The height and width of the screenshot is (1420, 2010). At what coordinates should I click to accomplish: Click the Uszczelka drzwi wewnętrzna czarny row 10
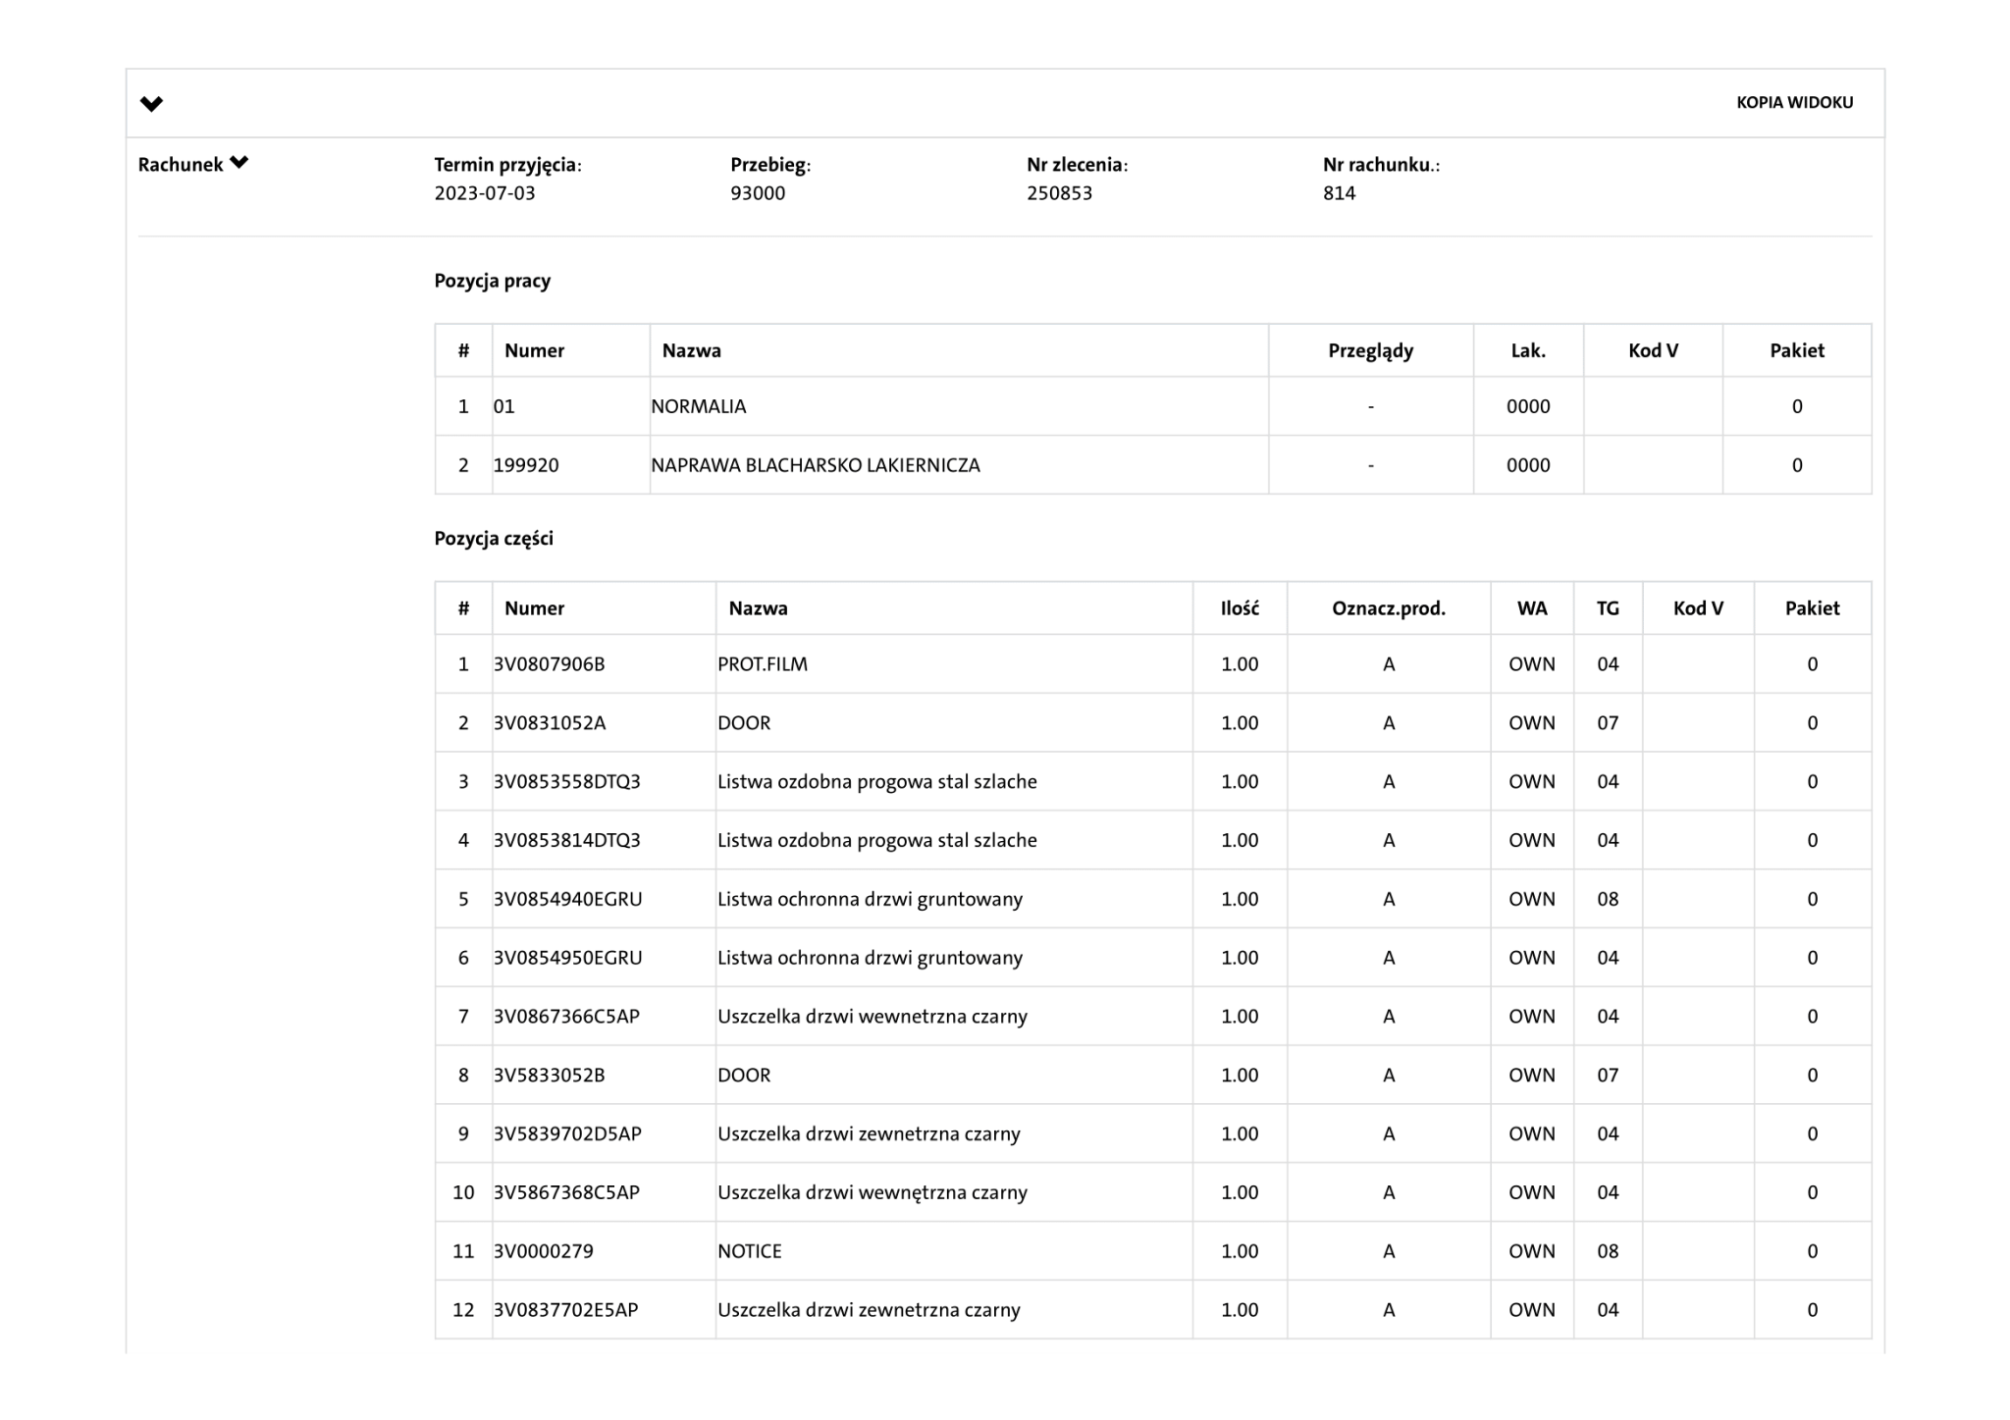tap(872, 1192)
